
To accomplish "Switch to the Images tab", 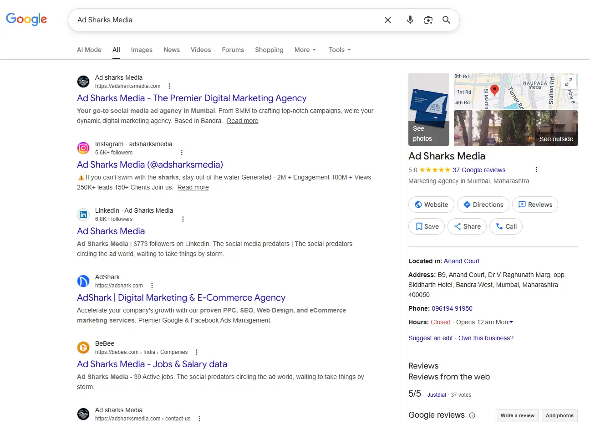I will pyautogui.click(x=142, y=50).
